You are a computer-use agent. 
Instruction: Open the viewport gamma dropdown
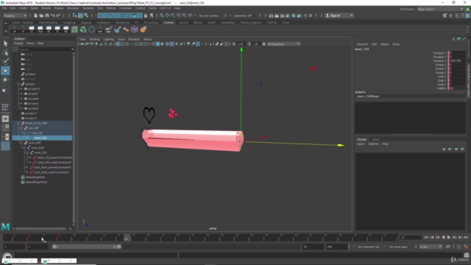pyautogui.click(x=283, y=44)
